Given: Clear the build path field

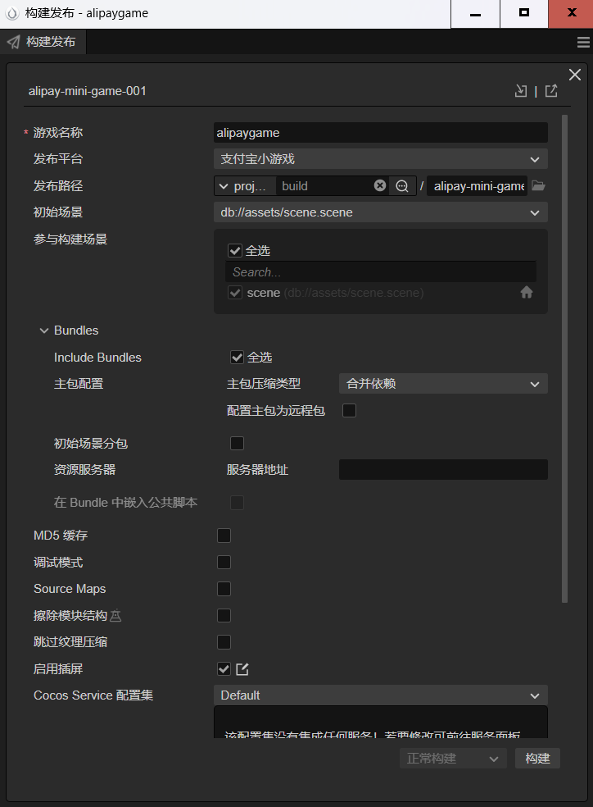Looking at the screenshot, I should coord(380,185).
